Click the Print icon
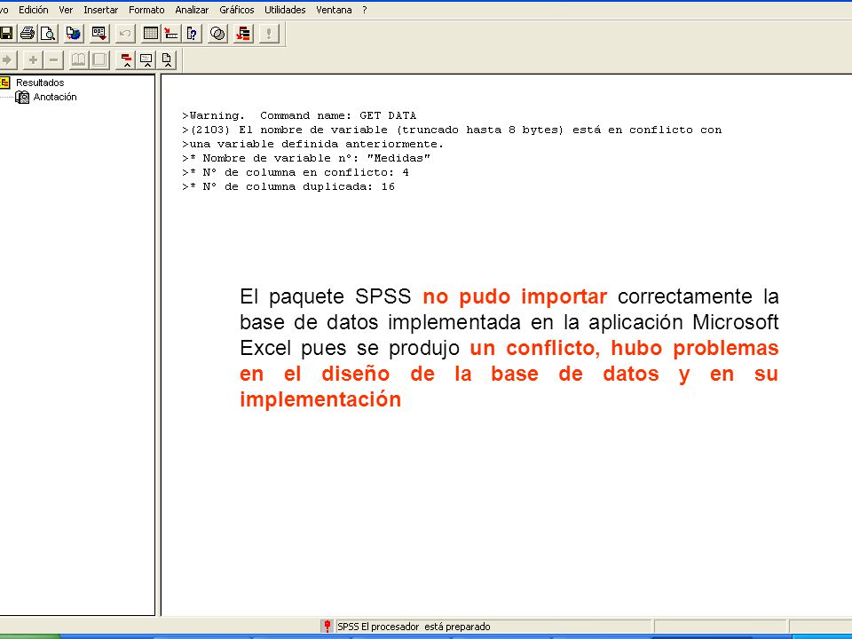Viewport: 852px width, 639px height. point(28,34)
